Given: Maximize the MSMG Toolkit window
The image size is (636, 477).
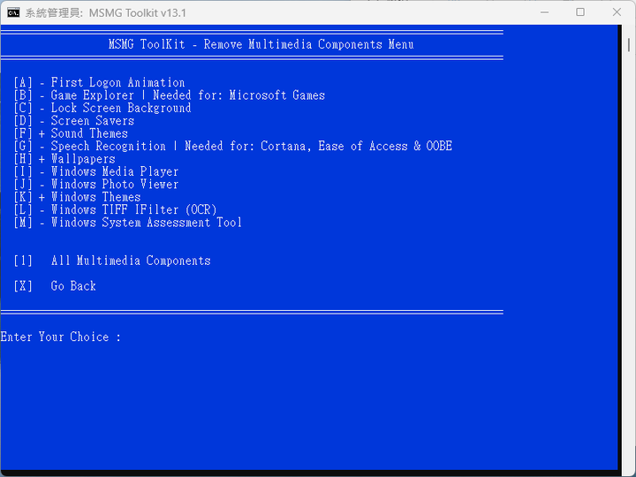Looking at the screenshot, I should pos(580,12).
